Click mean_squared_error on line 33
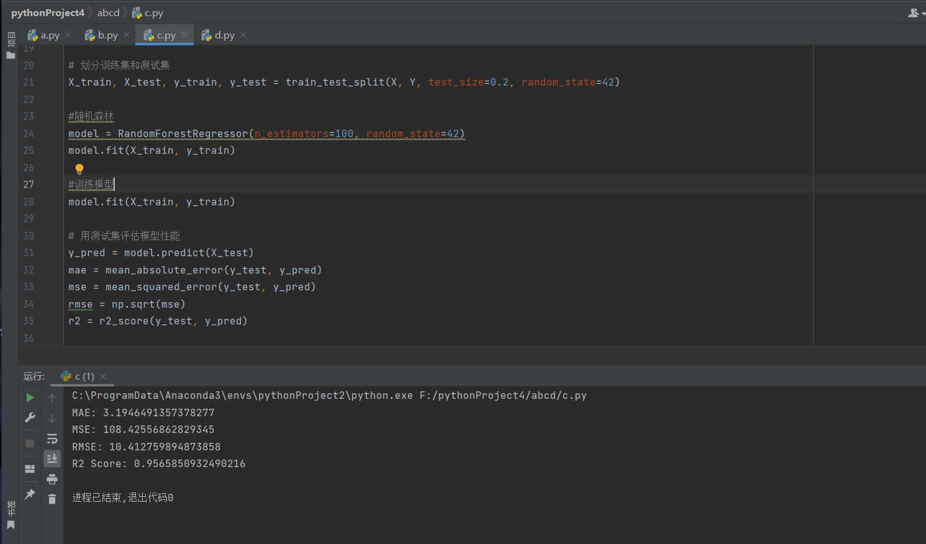Screen dimensions: 926x544 (x=161, y=287)
